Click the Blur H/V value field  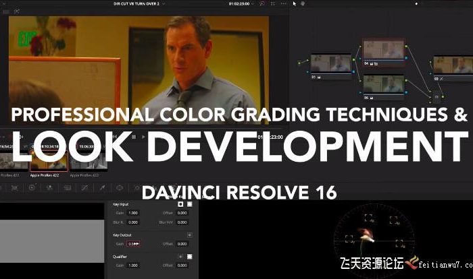pyautogui.click(x=182, y=222)
